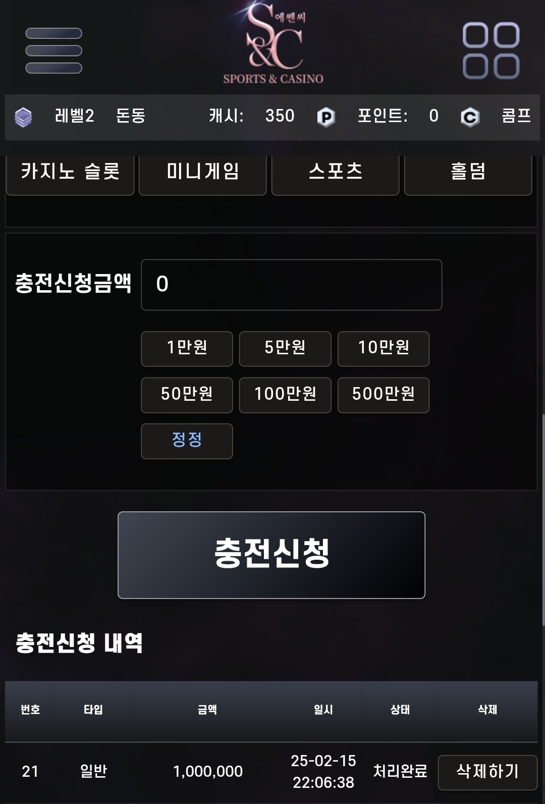
Task: Choose the 50만원 amount button
Action: tap(187, 395)
